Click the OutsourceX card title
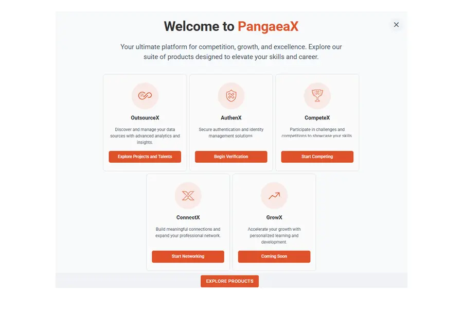This screenshot has height=309, width=463. coord(145,118)
